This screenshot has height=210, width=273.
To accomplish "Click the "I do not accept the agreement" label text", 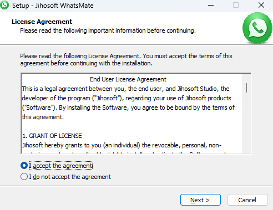I will (x=70, y=177).
